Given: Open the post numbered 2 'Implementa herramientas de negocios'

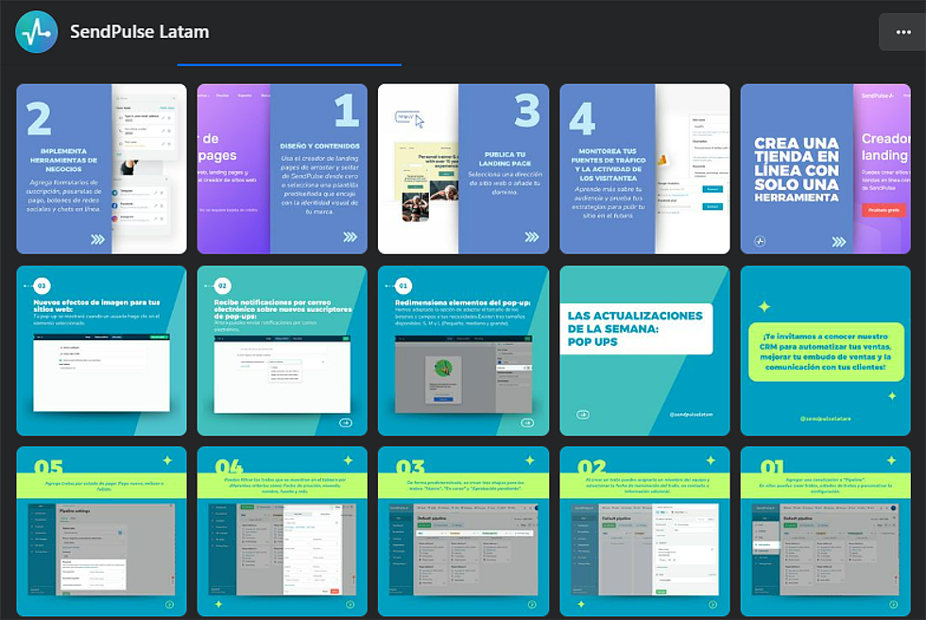Looking at the screenshot, I should [102, 169].
